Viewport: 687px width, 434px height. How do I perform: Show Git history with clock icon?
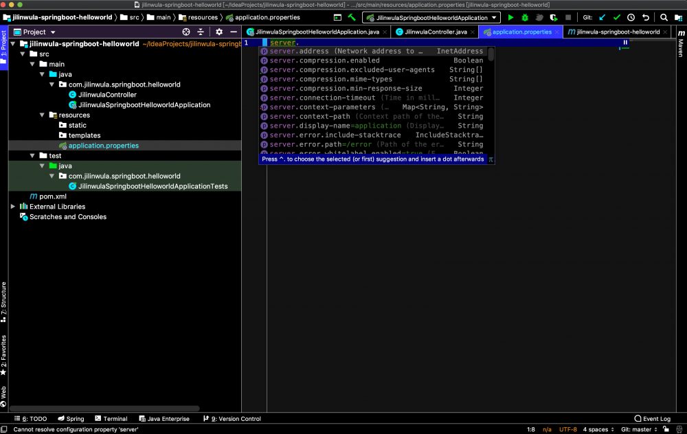(x=631, y=17)
